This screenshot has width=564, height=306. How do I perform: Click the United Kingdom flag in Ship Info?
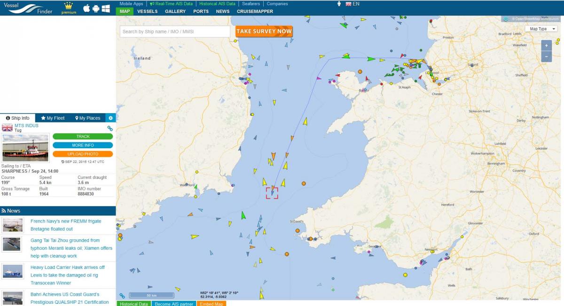coord(7,128)
